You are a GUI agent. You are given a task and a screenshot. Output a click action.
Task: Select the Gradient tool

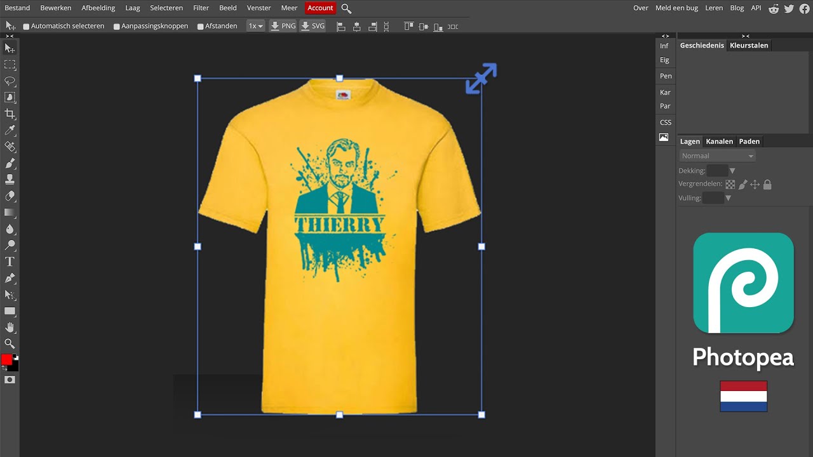(x=10, y=213)
